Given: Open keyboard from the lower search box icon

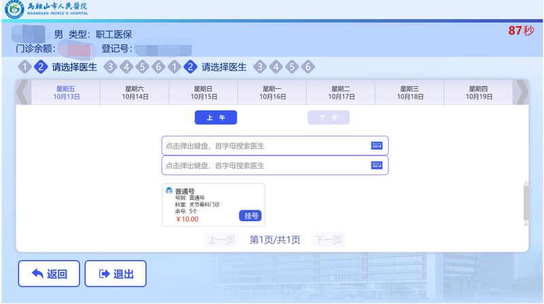Looking at the screenshot, I should [377, 165].
